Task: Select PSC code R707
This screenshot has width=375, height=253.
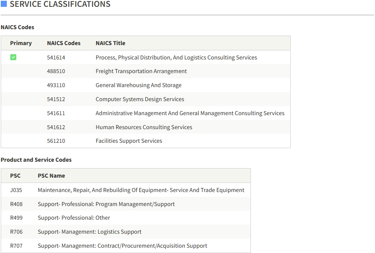Action: [16, 246]
